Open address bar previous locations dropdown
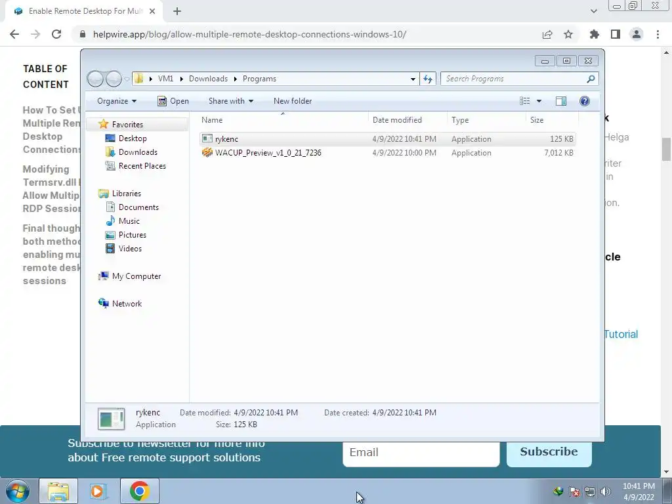The width and height of the screenshot is (672, 504). tap(413, 79)
